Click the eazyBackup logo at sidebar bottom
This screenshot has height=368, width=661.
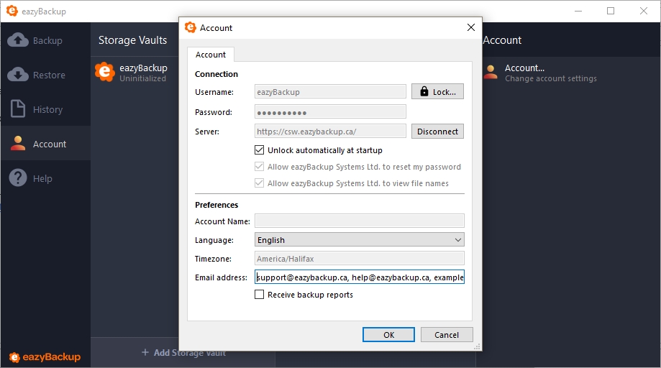[x=45, y=357]
